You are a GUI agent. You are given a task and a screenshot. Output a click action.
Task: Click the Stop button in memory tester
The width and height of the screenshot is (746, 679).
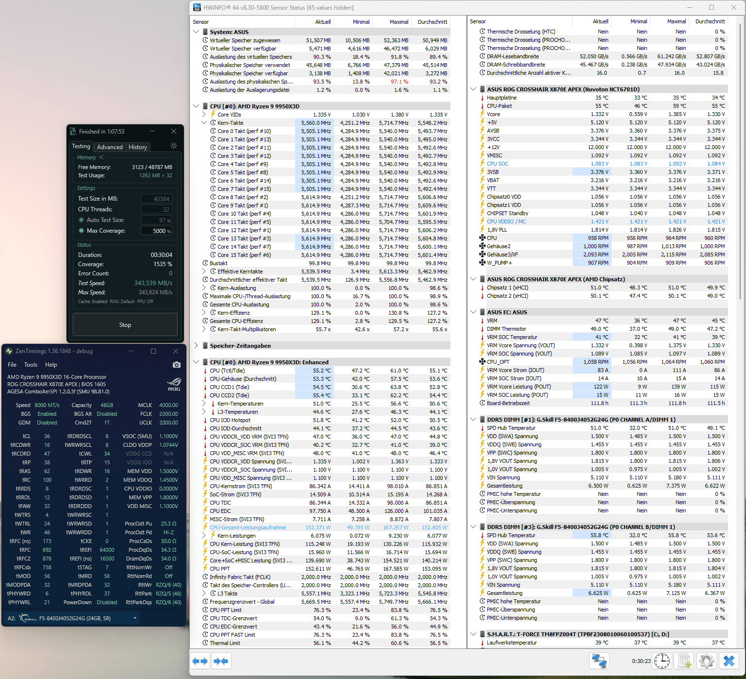[x=125, y=325]
